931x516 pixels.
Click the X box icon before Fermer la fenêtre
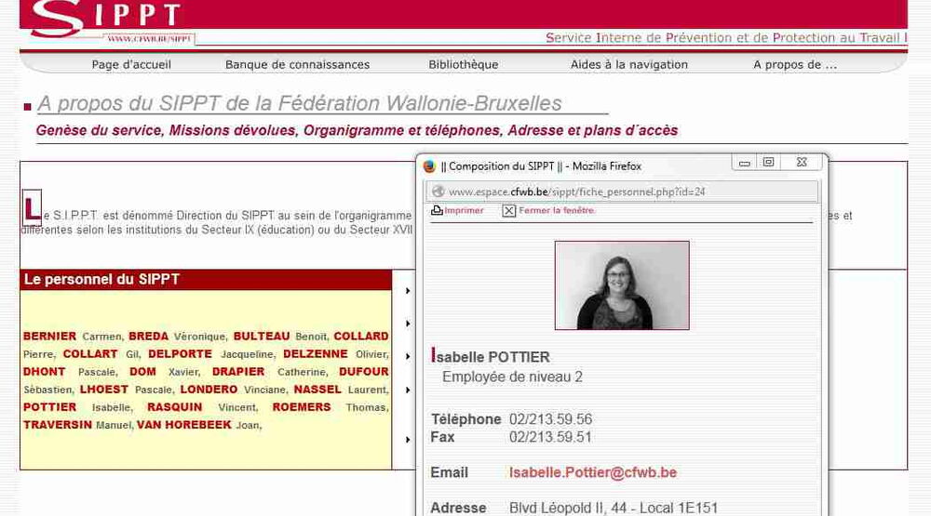[508, 211]
